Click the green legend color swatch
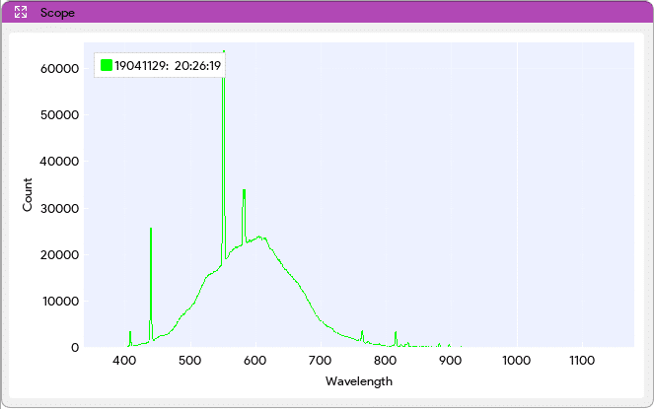The height and width of the screenshot is (409, 654). 107,66
